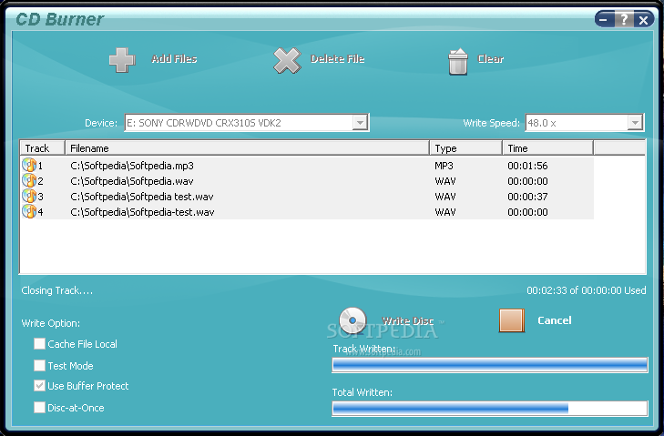Screen dimensions: 664x436
Task: Click the Track Written progress bar
Action: click(490, 365)
